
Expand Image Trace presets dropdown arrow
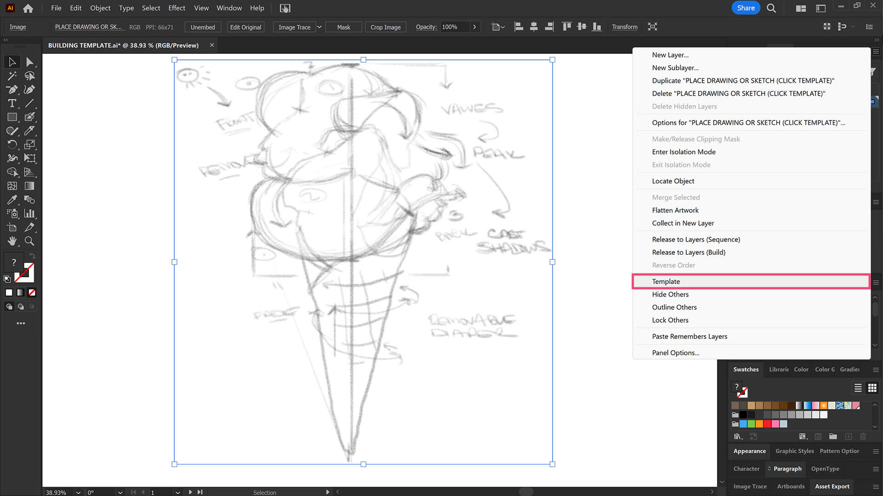coord(319,27)
